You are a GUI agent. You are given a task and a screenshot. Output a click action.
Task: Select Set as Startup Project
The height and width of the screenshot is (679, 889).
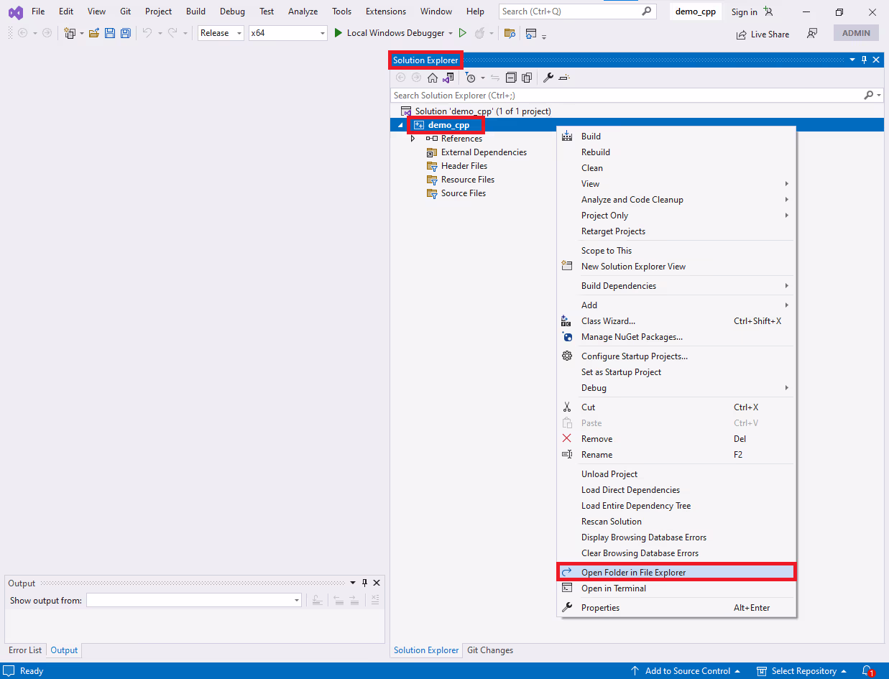click(676, 371)
